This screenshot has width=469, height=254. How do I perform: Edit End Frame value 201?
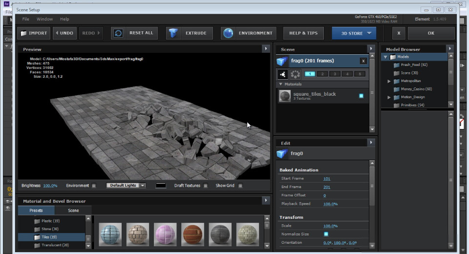coord(327,187)
